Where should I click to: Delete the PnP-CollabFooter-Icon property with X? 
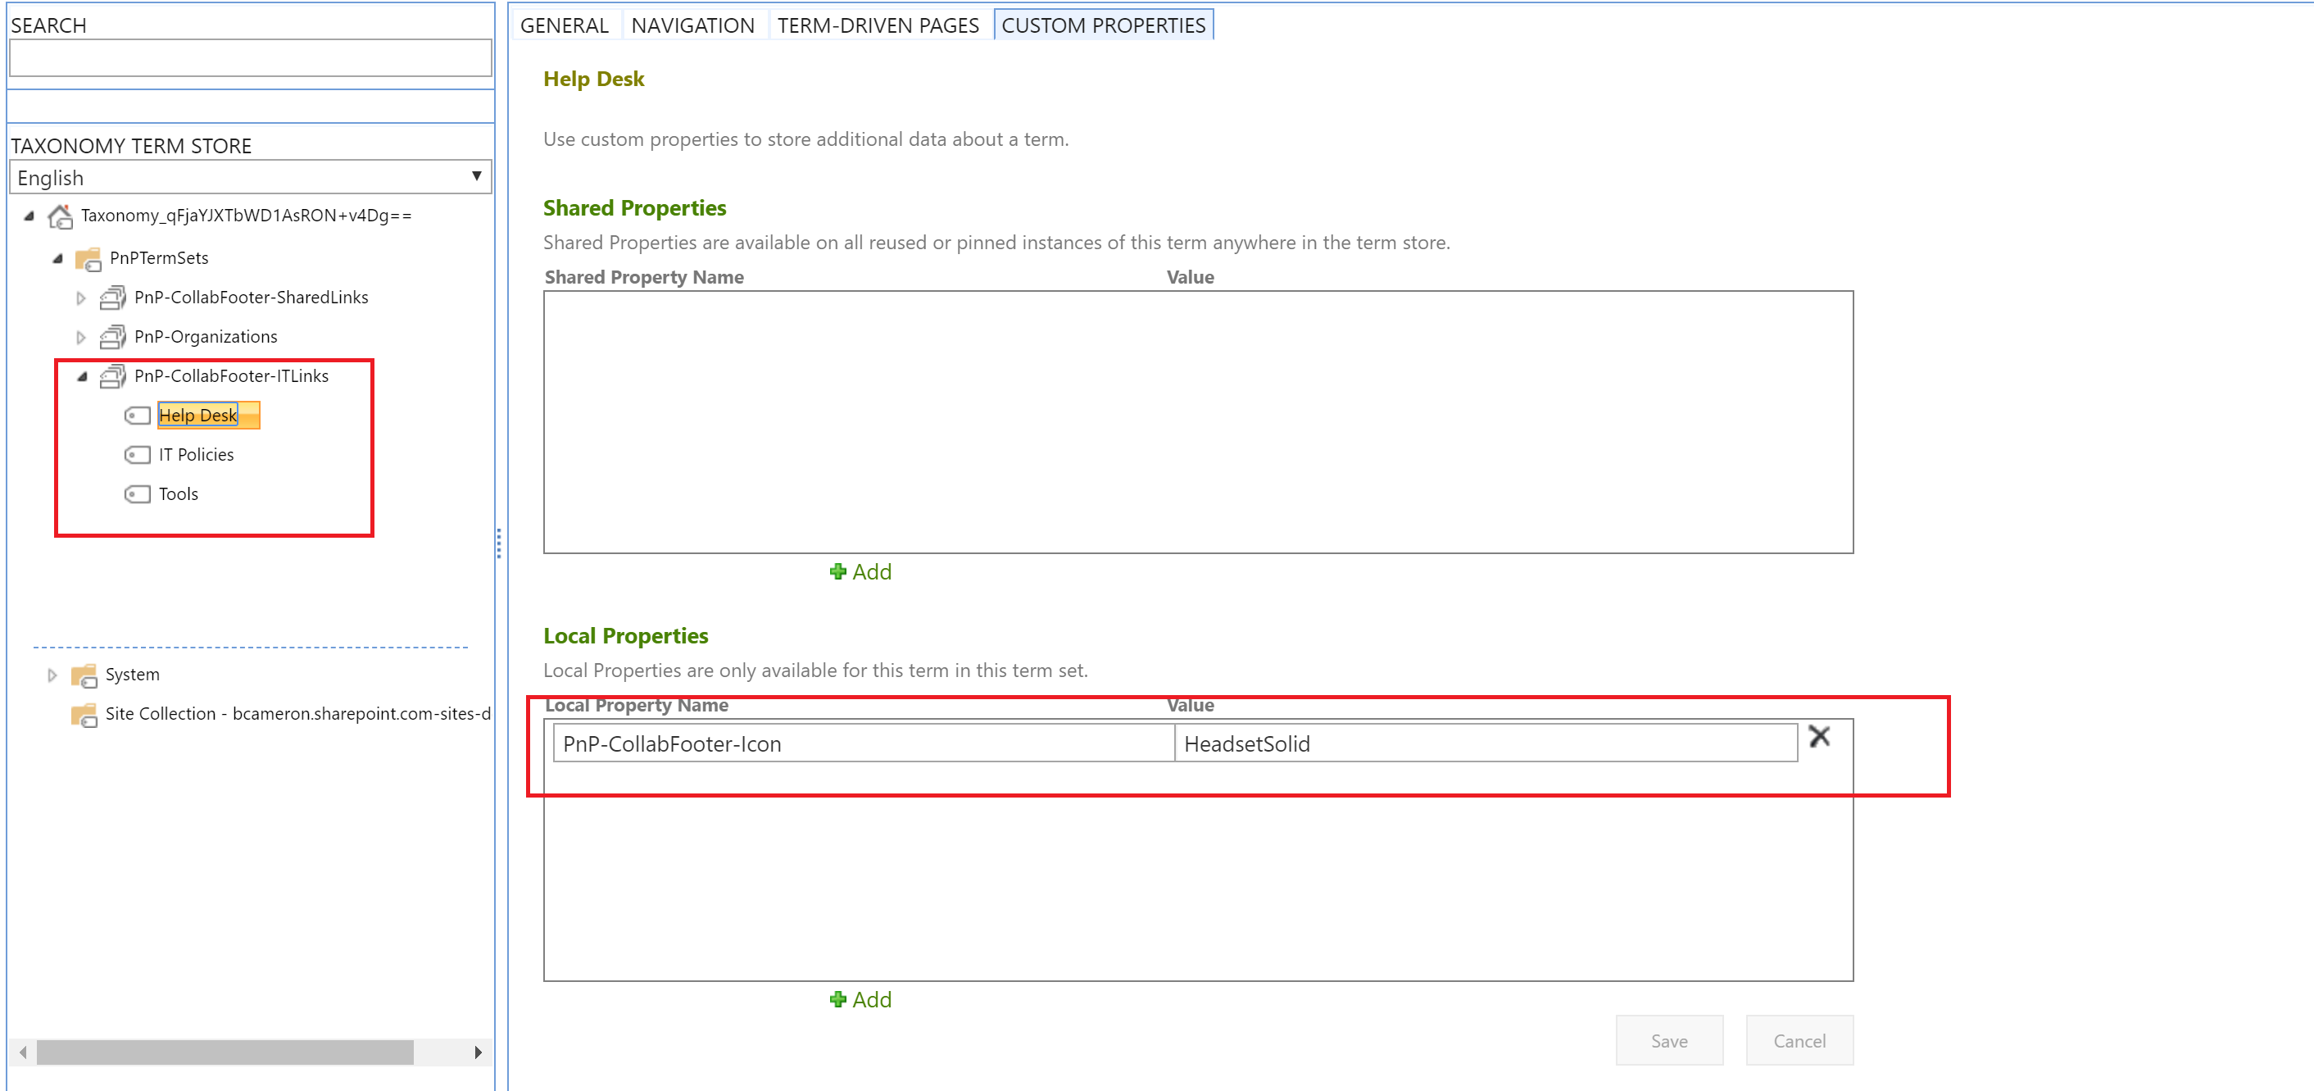1819,737
